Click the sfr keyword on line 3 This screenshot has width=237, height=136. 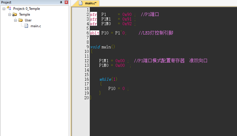pos(94,19)
